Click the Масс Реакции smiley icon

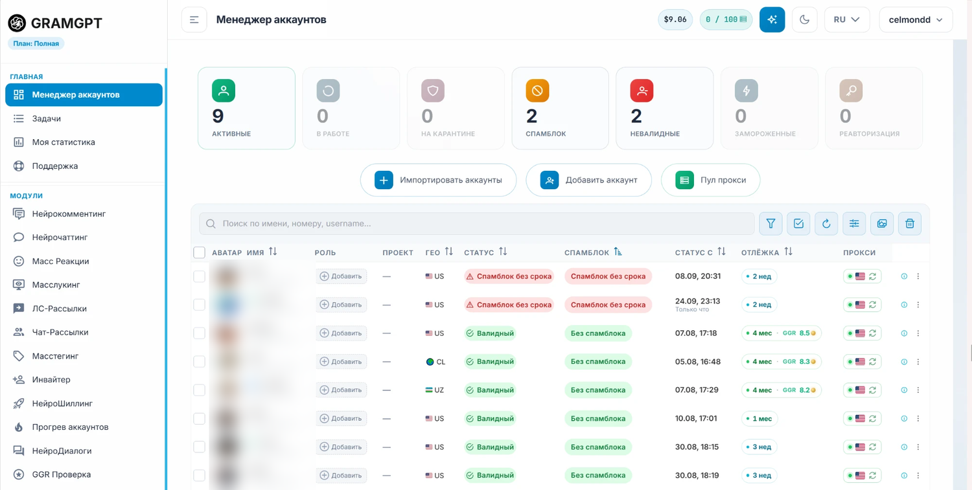click(x=19, y=261)
